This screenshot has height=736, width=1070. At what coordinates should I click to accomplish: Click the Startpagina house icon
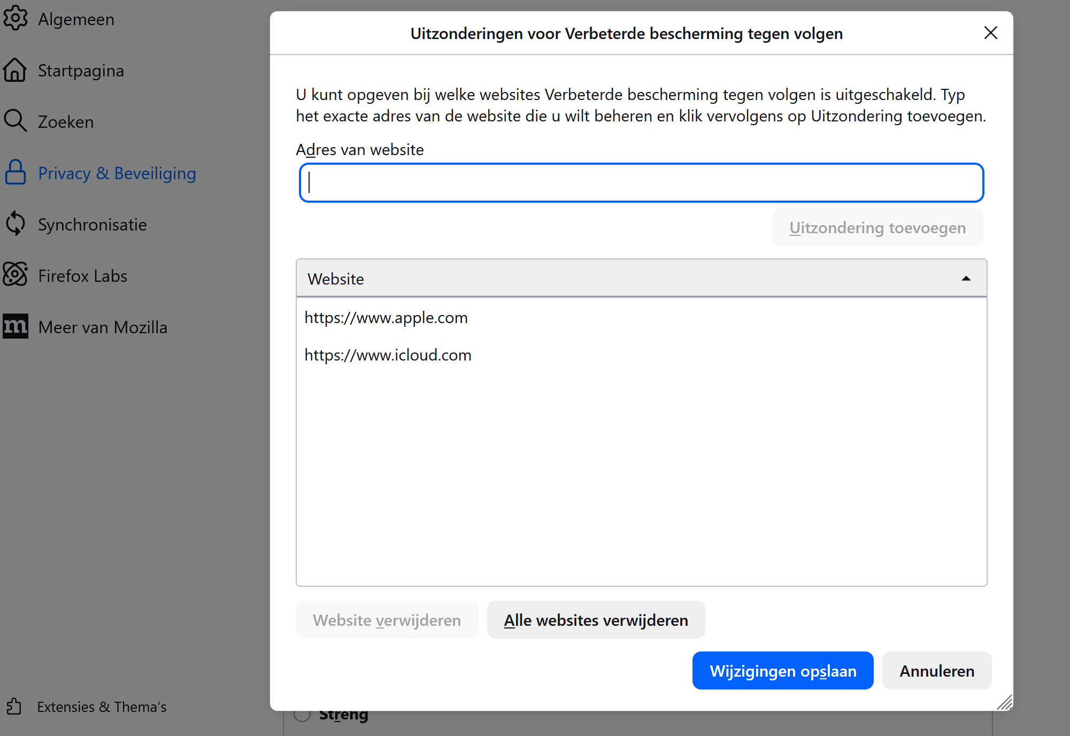tap(15, 70)
